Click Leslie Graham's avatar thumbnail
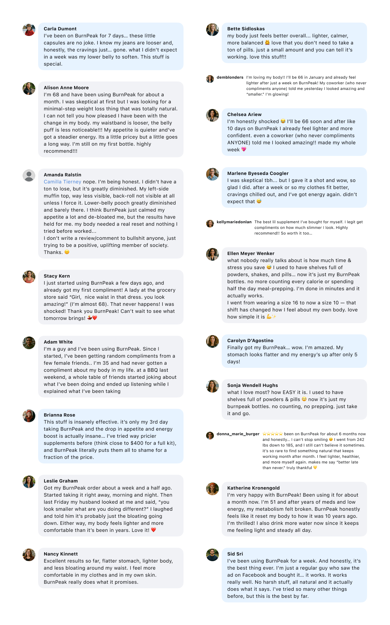 29,482
